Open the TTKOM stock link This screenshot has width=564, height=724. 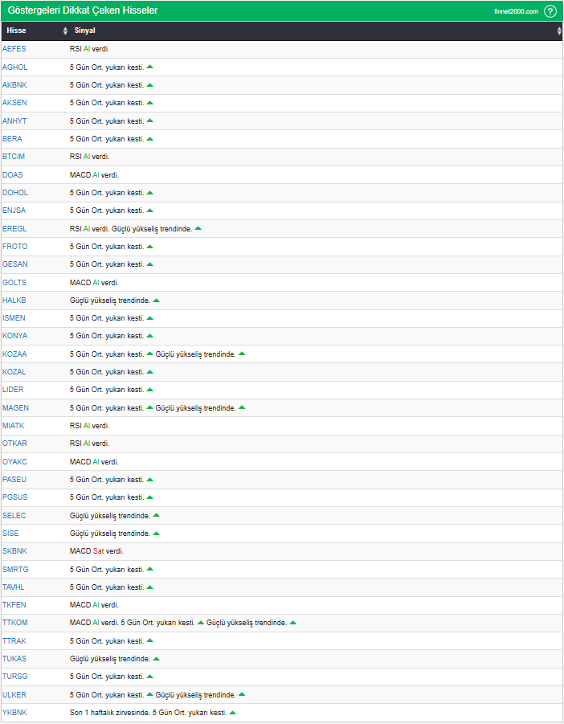click(14, 623)
